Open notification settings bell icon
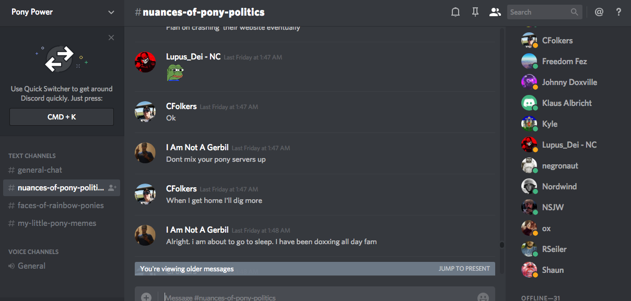631x301 pixels. [455, 12]
